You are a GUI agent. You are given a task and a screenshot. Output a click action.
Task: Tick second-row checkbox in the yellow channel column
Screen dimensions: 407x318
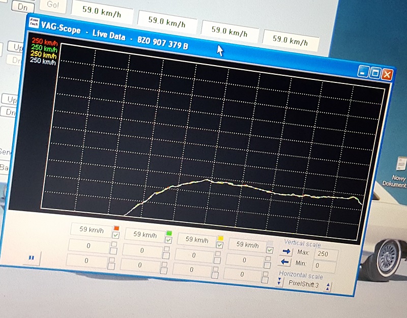[217, 260]
